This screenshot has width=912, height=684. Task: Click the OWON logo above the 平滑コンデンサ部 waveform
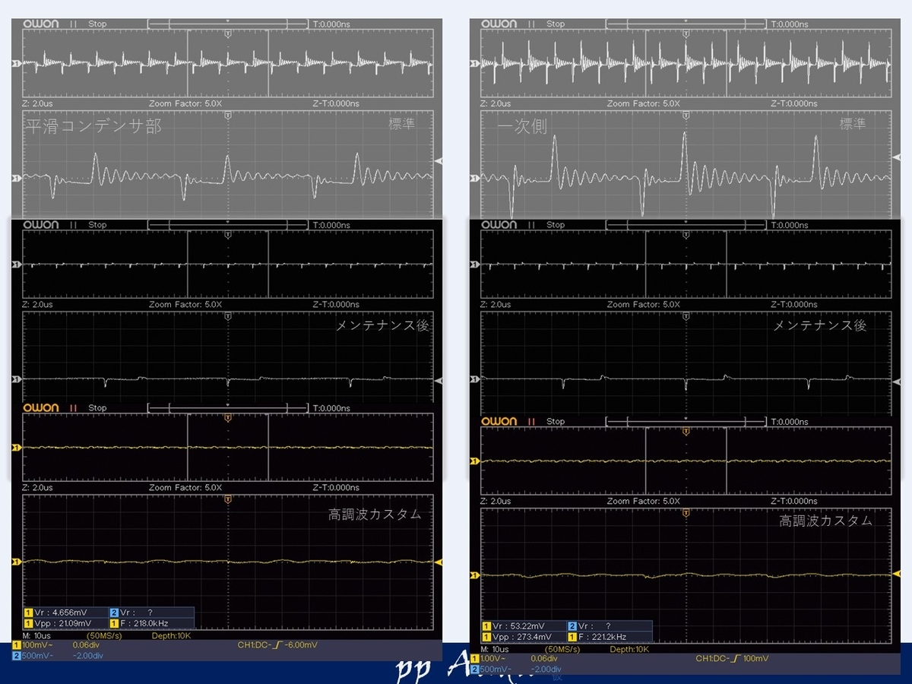point(41,24)
